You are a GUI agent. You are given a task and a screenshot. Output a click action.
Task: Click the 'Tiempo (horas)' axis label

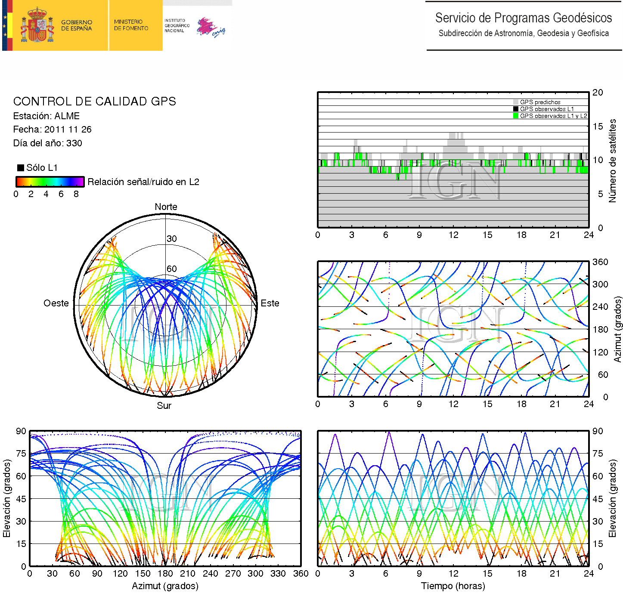[453, 586]
